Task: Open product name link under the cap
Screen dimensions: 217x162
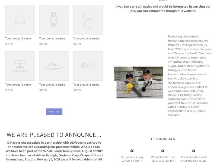Action: tap(18, 38)
